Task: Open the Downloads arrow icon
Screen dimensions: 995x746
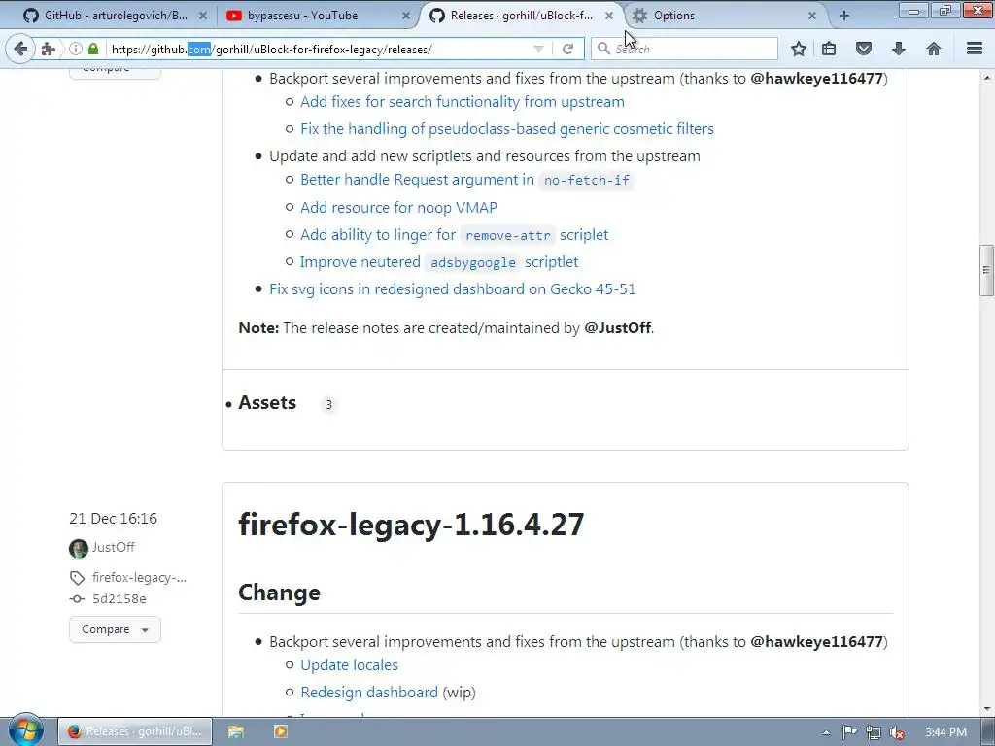Action: (x=899, y=49)
